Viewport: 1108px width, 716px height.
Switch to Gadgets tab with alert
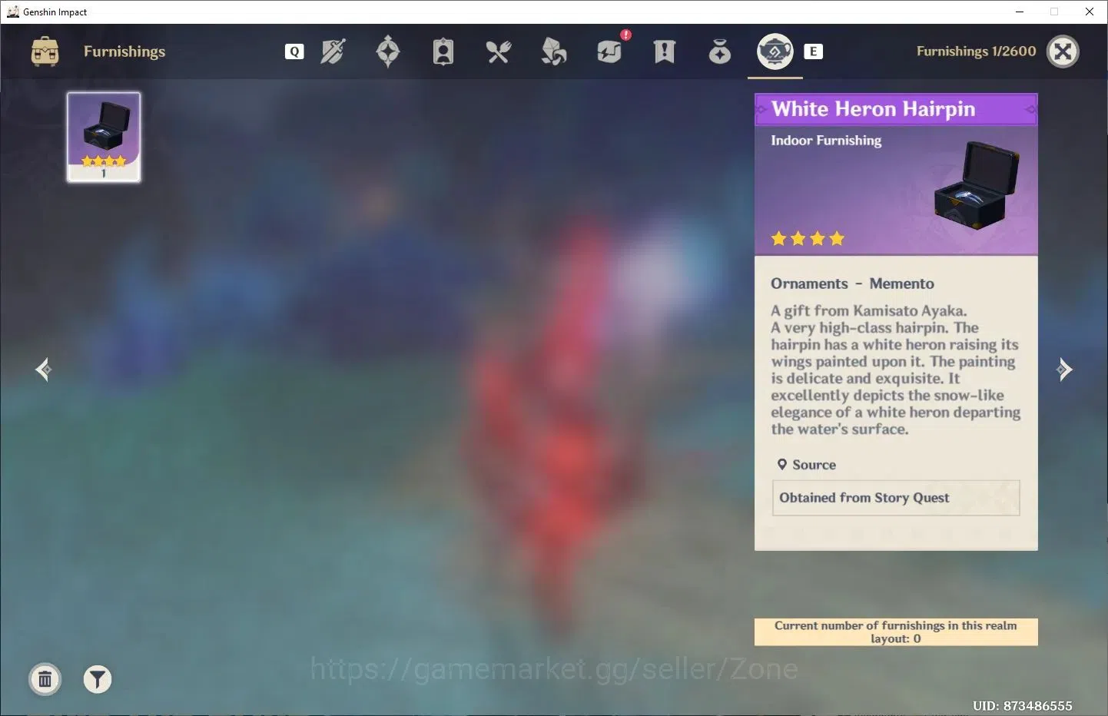[x=611, y=50]
